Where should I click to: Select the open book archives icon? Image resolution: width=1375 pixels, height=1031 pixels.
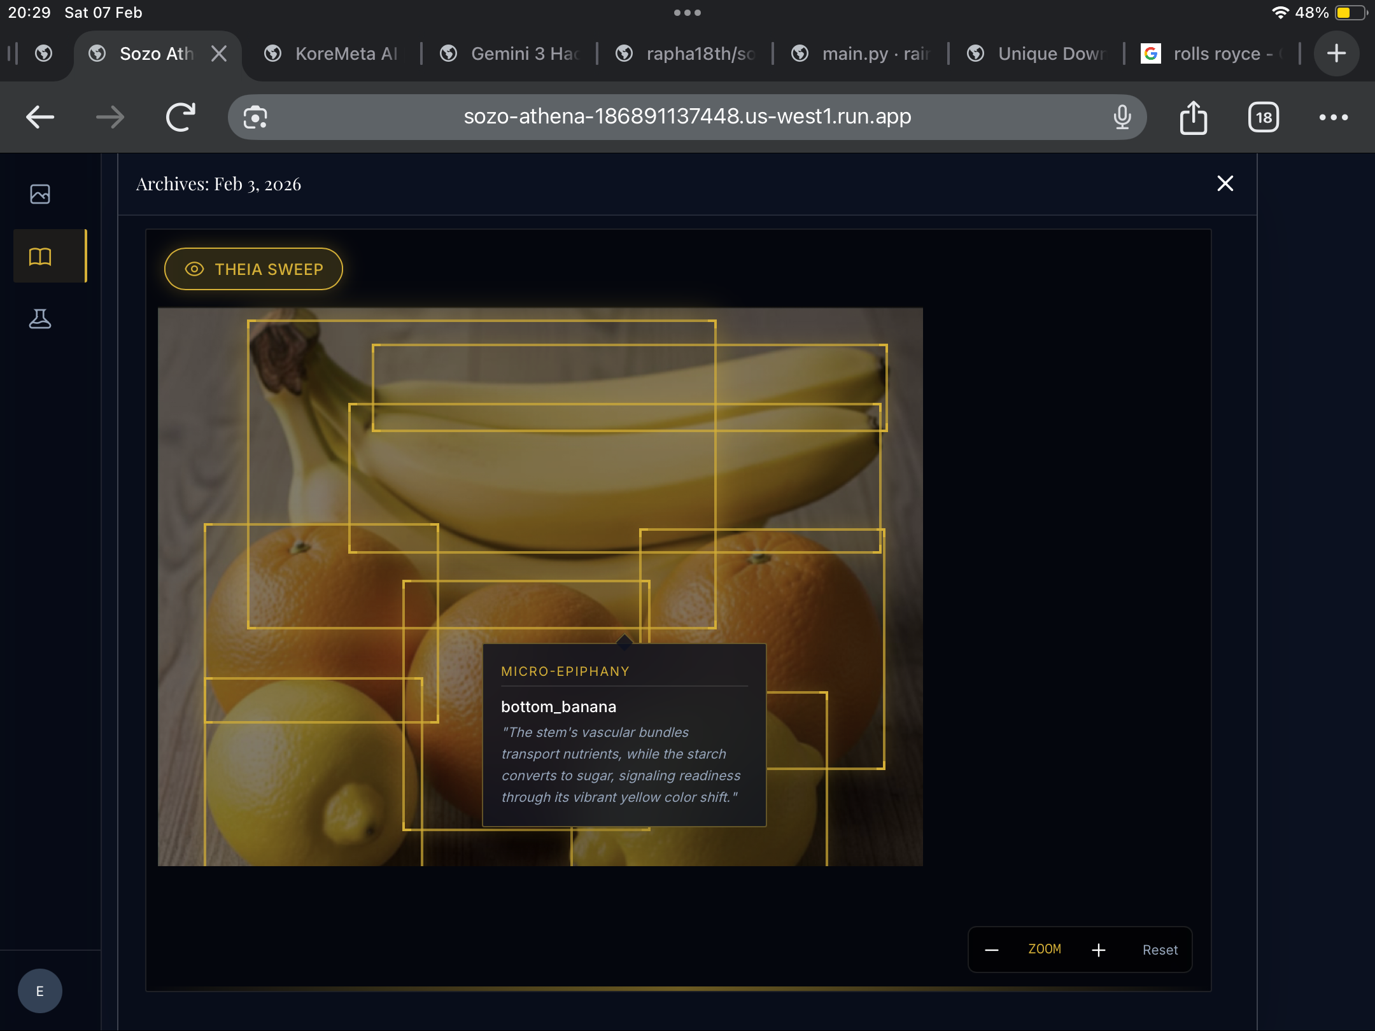coord(40,256)
